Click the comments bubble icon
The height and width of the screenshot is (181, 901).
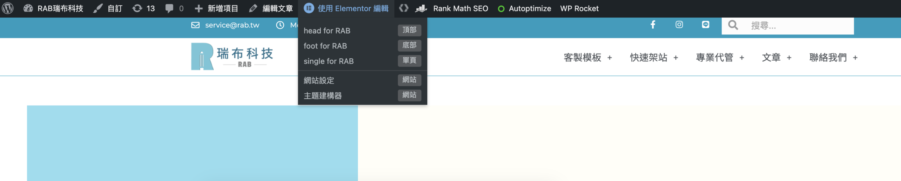click(169, 8)
